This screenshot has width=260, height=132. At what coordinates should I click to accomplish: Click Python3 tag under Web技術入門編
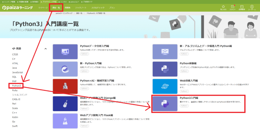184,91
